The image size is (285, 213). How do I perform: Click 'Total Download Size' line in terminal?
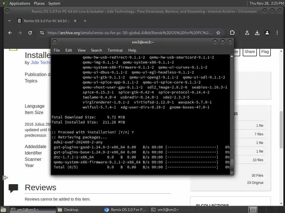pyautogui.click(x=88, y=117)
